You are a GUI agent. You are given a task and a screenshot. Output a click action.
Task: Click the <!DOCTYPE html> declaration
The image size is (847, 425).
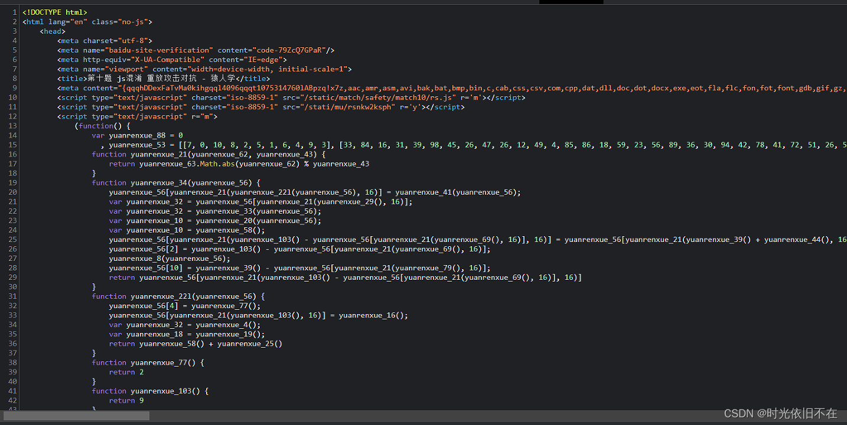pyautogui.click(x=55, y=12)
